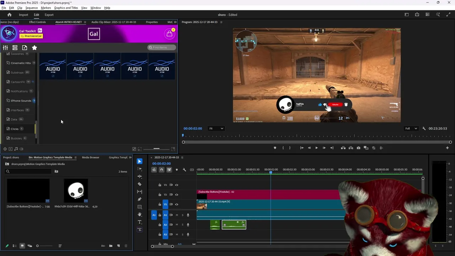Step back one frame
The image size is (455, 256).
(x=309, y=148)
